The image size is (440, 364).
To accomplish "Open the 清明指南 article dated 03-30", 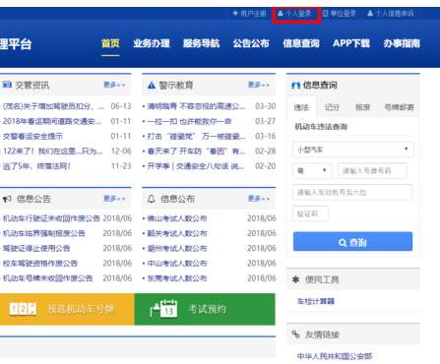I will point(196,106).
